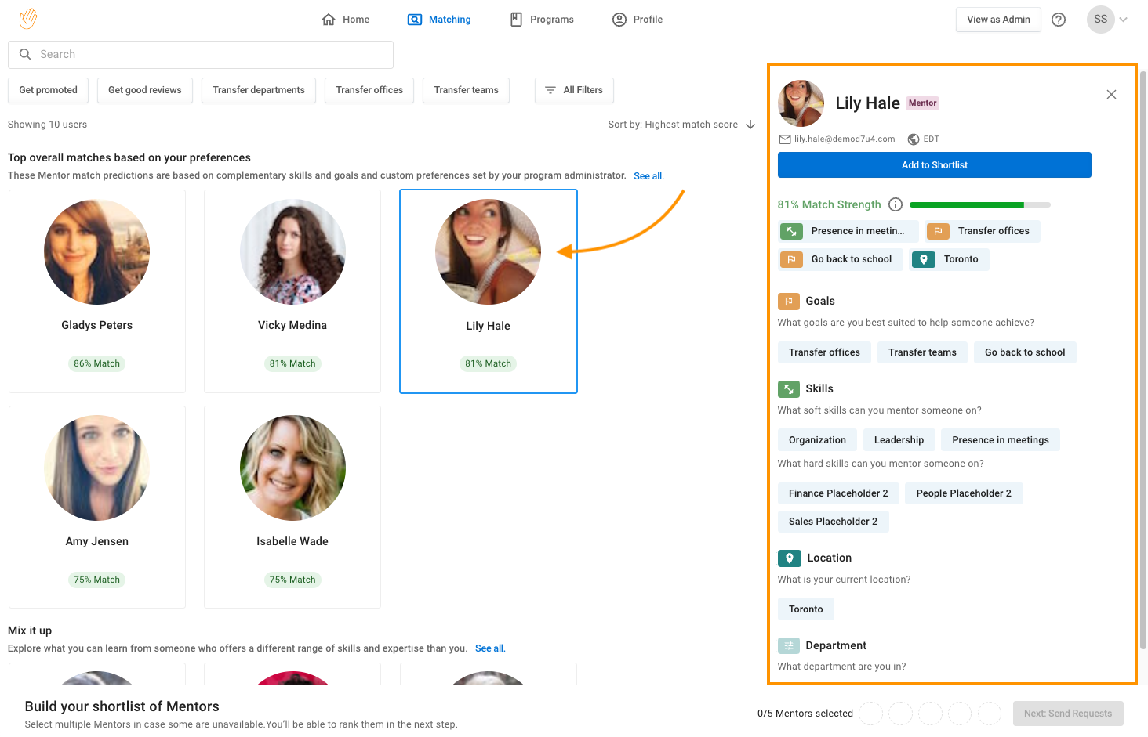Open All Filters
The width and height of the screenshot is (1148, 737).
click(574, 90)
